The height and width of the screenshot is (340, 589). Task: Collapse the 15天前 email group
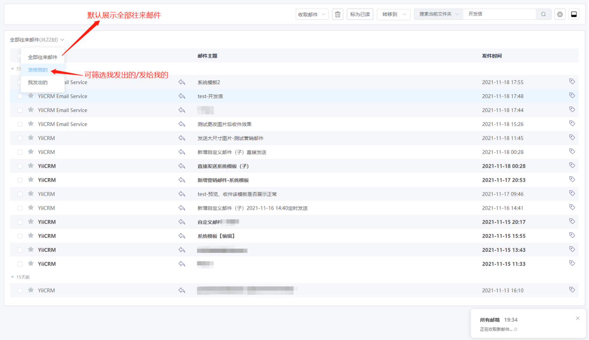[x=13, y=277]
